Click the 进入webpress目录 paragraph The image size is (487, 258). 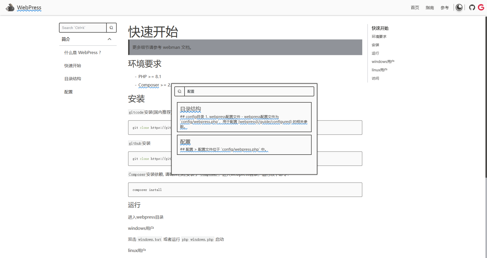(x=146, y=217)
